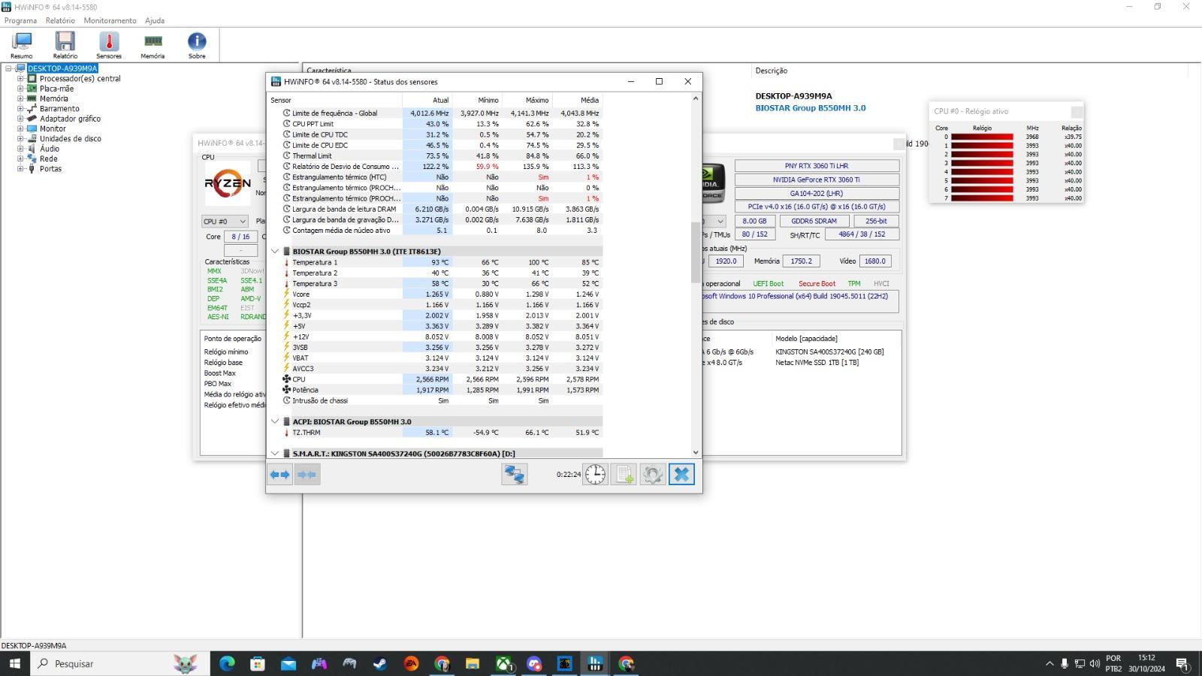This screenshot has height=676, width=1202.
Task: Click the GA104-202 (LHR) button
Action: (x=817, y=193)
